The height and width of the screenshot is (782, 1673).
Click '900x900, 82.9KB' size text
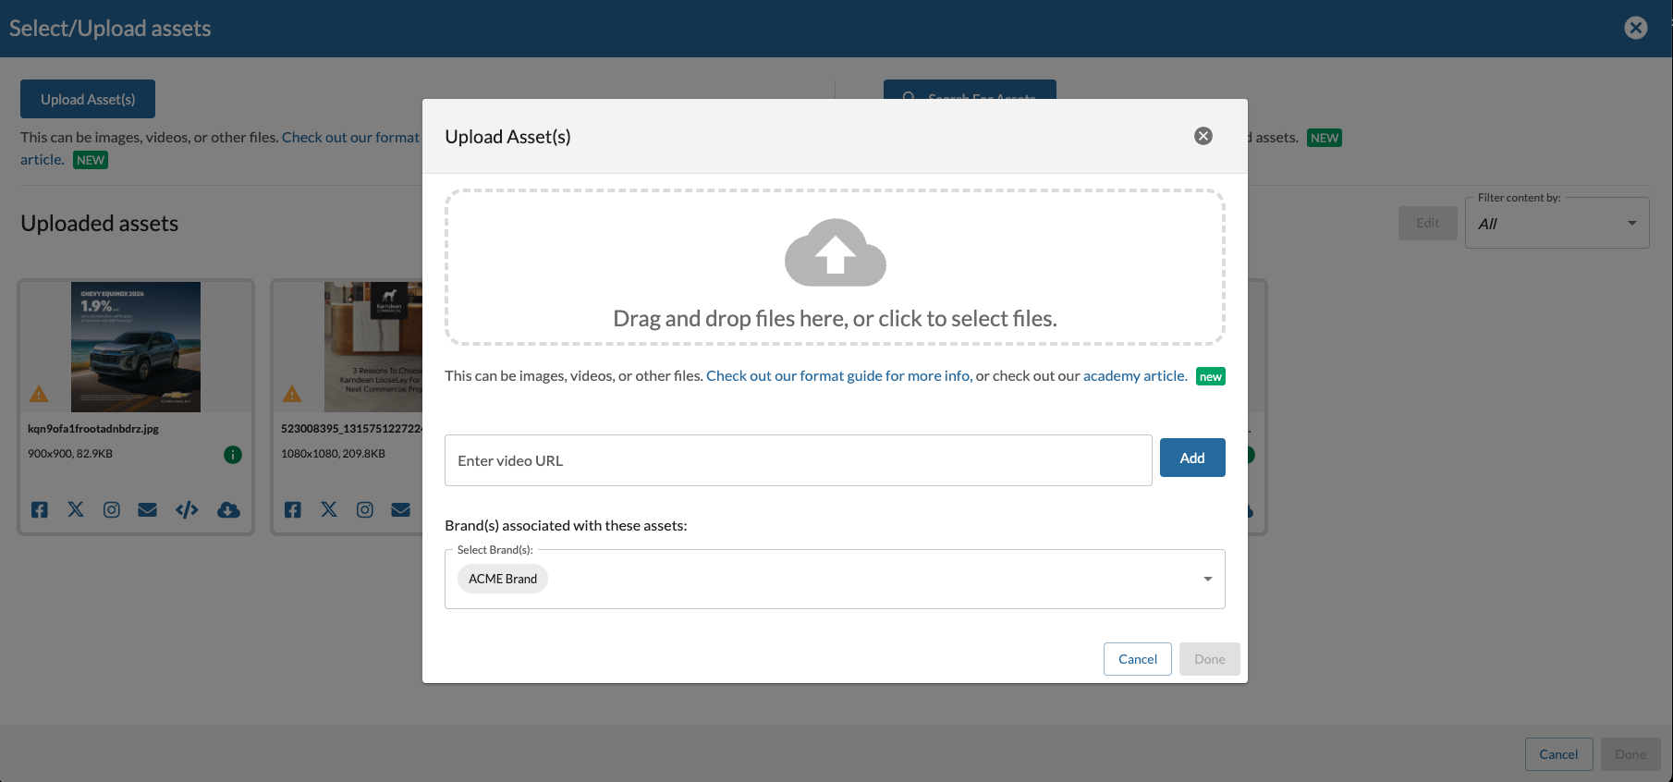coord(70,454)
